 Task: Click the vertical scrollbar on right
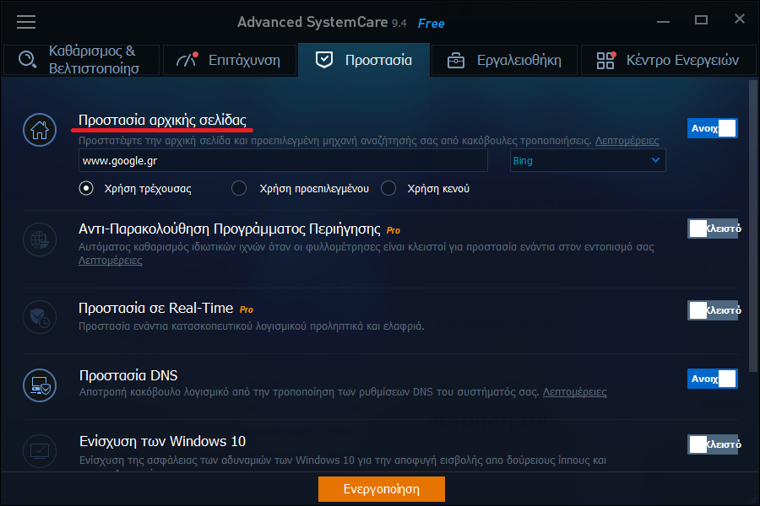coord(752,226)
